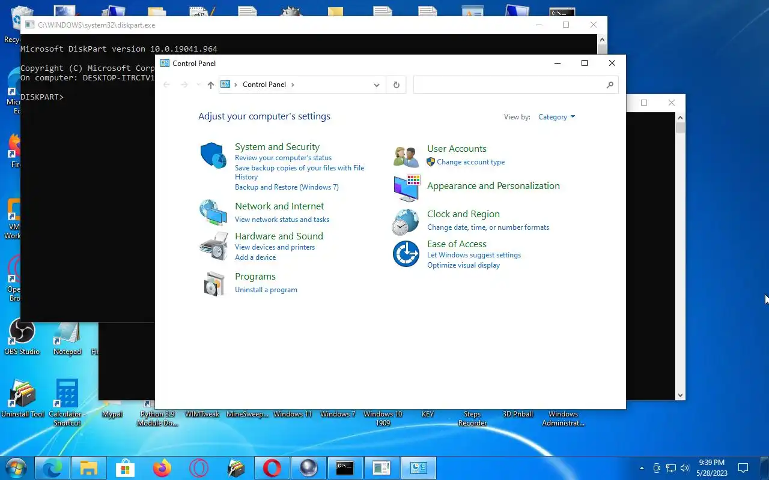Open the Clock and Region globe-clock icon
The width and height of the screenshot is (769, 480).
pyautogui.click(x=406, y=222)
